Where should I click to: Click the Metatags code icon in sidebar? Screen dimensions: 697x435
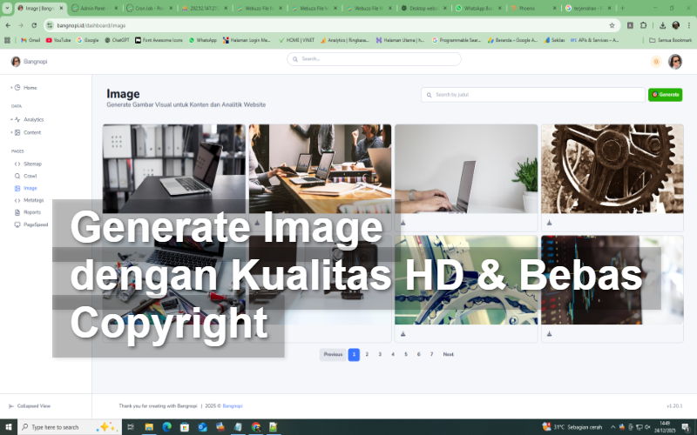point(17,200)
